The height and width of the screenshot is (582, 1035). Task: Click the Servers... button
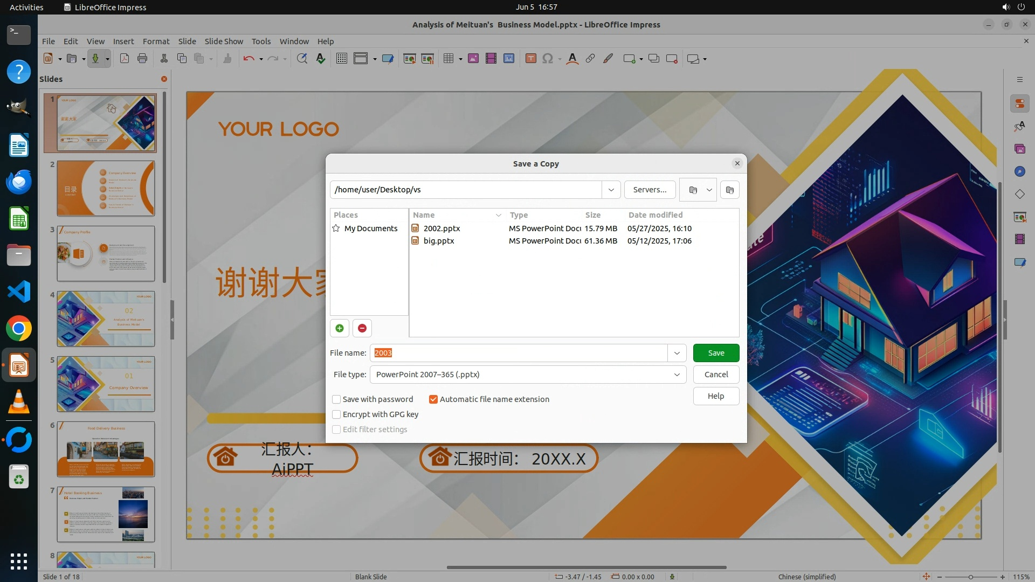click(x=650, y=190)
